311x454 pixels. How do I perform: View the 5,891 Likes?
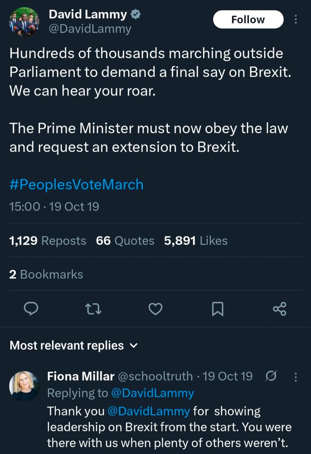point(196,241)
